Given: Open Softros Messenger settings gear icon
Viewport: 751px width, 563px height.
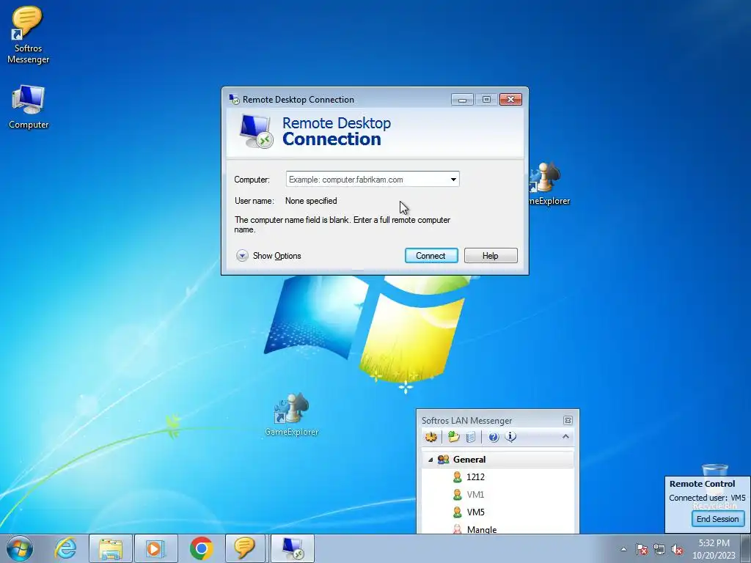Looking at the screenshot, I should (431, 437).
